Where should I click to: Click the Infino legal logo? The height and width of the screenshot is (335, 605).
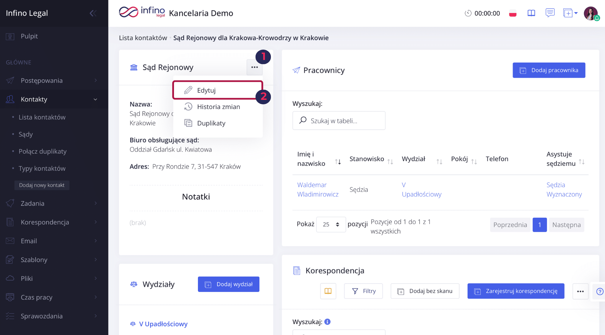click(x=142, y=12)
